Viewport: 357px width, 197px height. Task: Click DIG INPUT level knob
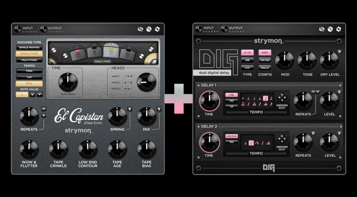pyautogui.click(x=199, y=29)
